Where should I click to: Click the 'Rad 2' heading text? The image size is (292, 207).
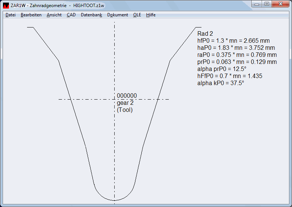pyautogui.click(x=205, y=34)
